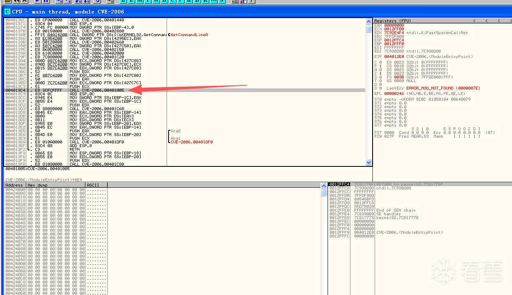Open the Breakpoints (B) toolbar window

[x=198, y=1]
